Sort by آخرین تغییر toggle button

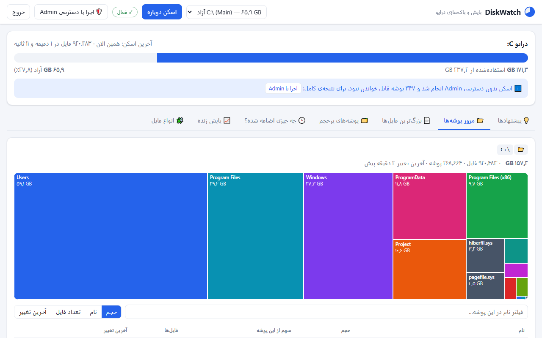pos(33,312)
